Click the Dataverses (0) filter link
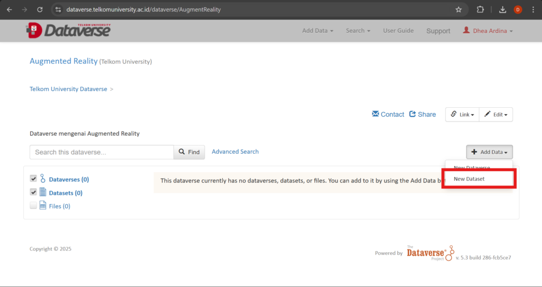 click(69, 180)
